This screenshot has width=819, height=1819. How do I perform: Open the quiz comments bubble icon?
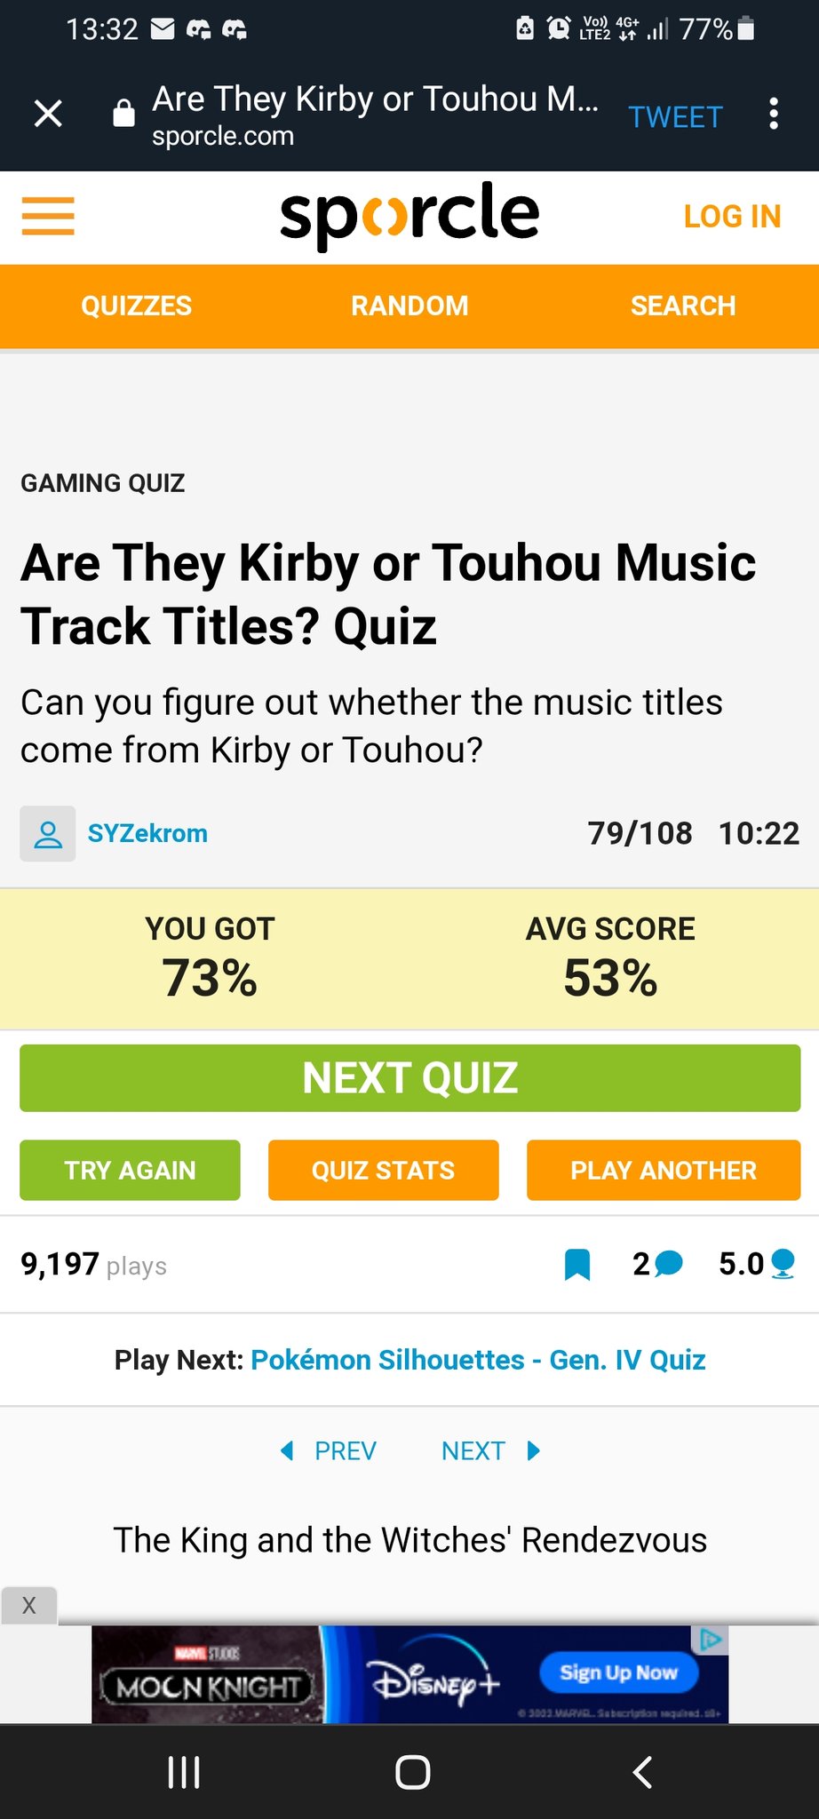668,1263
